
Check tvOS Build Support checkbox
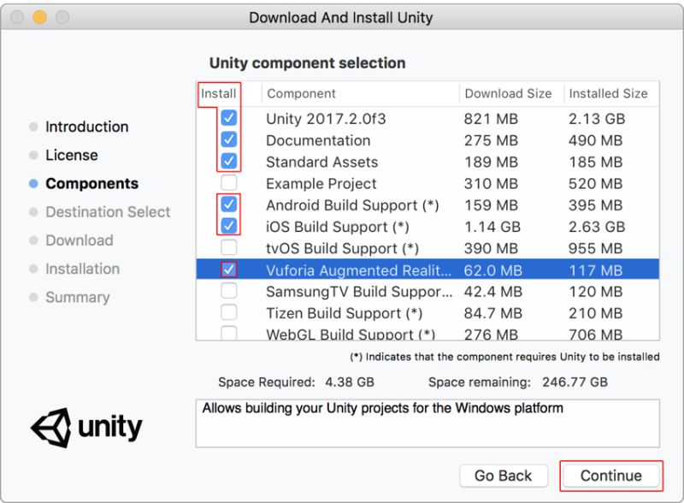228,247
